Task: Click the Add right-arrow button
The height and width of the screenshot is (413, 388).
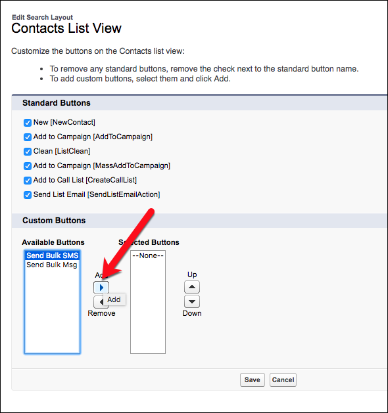Action: (x=101, y=288)
